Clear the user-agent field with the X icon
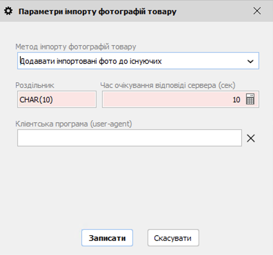This screenshot has height=255, width=273. tap(251, 138)
